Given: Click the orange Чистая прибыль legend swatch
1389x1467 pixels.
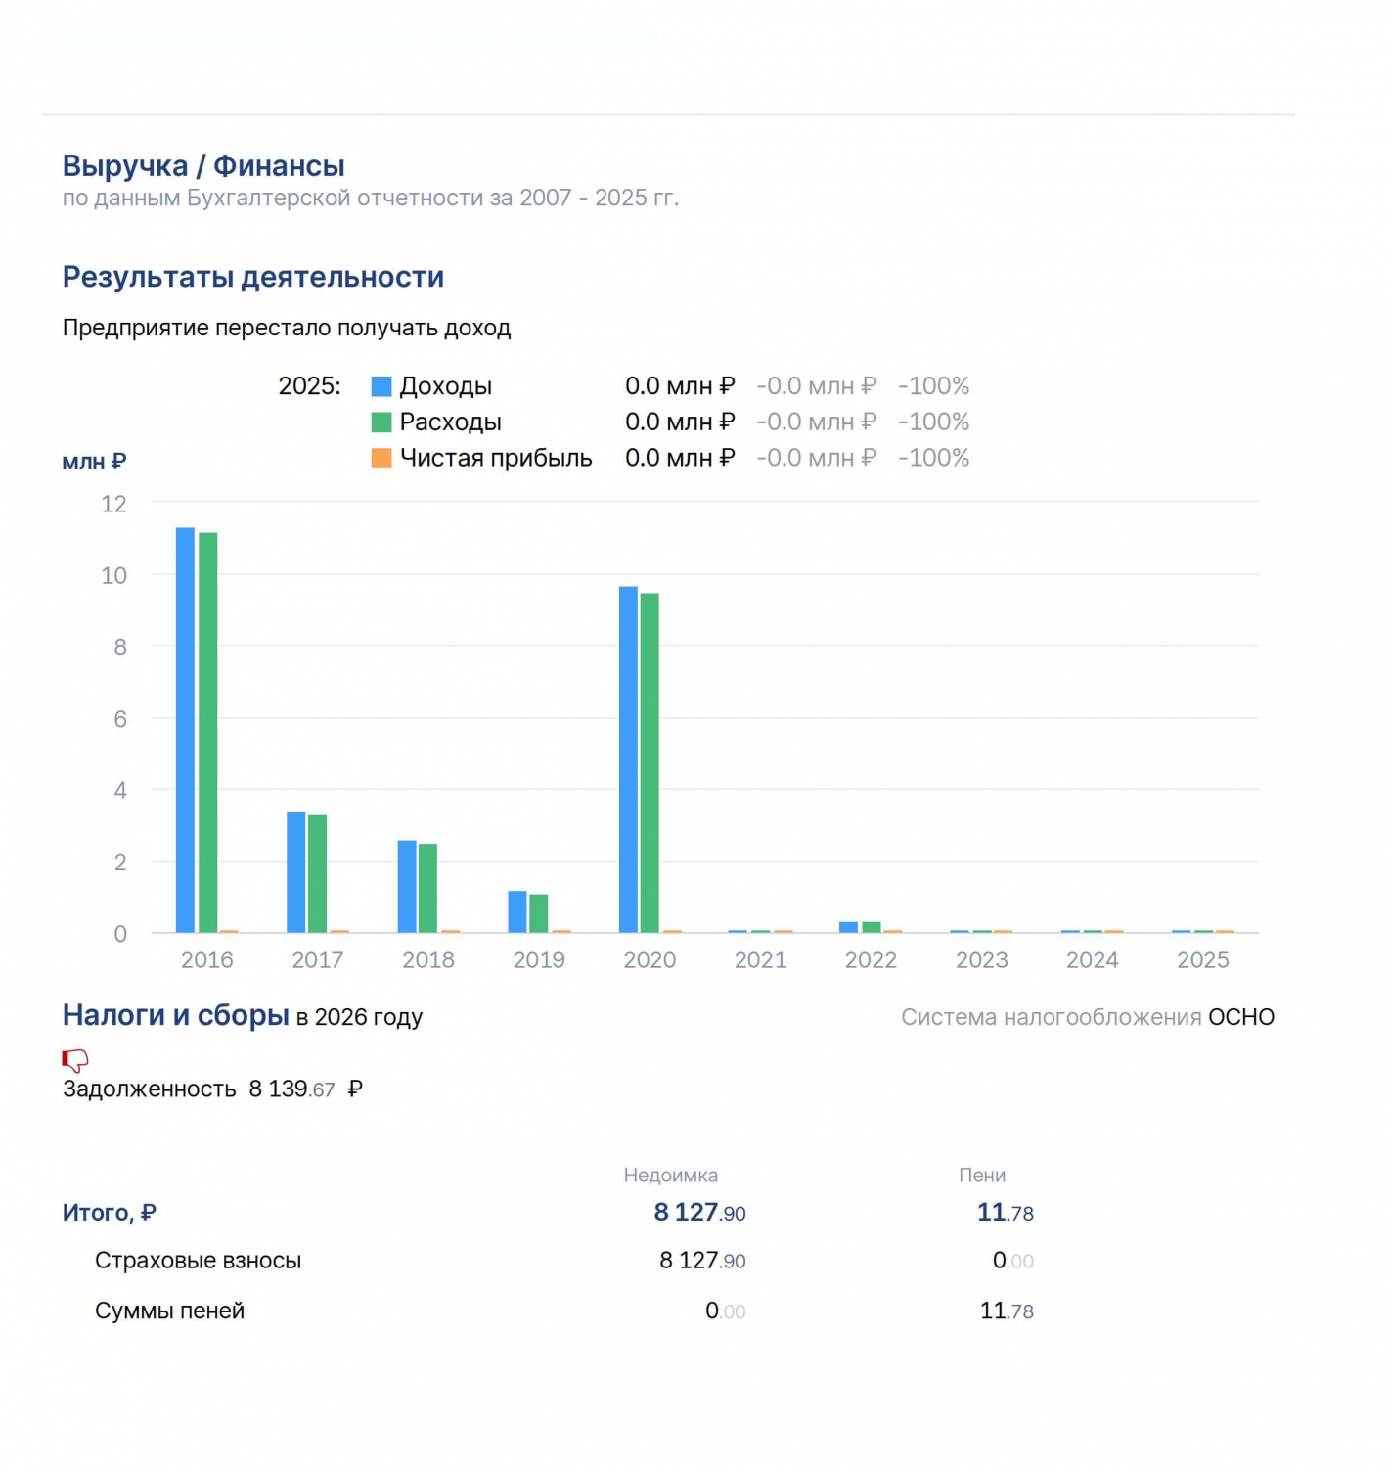Looking at the screenshot, I should click(x=381, y=458).
